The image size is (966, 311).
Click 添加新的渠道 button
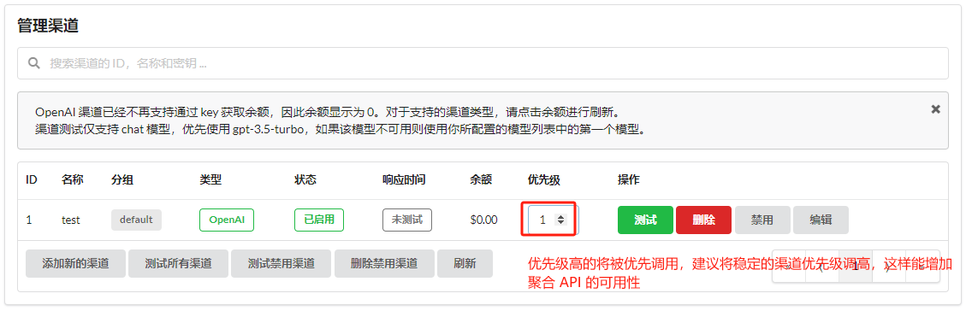76,264
